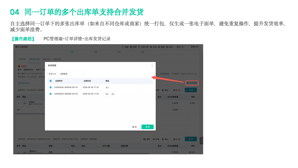
Task: Click the 新增订单 button
Action: (x=195, y=47)
